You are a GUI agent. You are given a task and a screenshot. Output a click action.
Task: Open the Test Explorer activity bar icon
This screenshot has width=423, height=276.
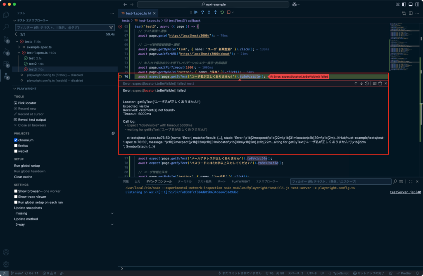tap(5, 76)
